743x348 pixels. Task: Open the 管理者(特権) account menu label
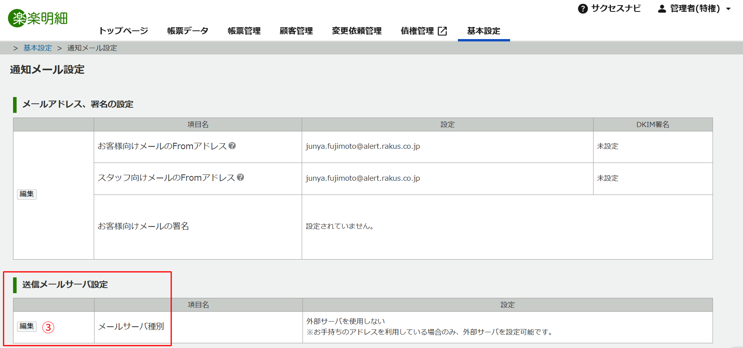pos(695,9)
